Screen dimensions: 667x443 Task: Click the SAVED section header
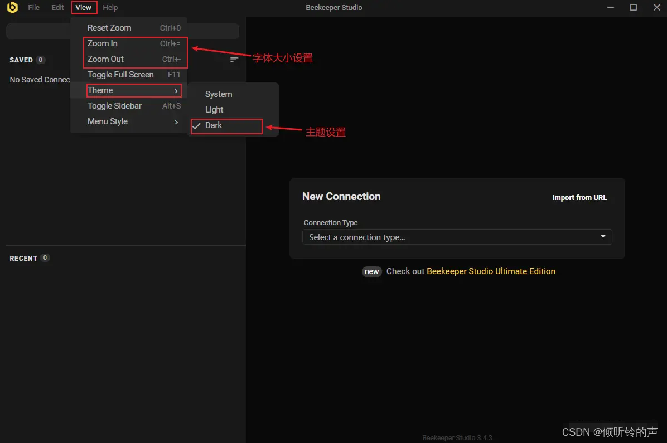pyautogui.click(x=21, y=60)
